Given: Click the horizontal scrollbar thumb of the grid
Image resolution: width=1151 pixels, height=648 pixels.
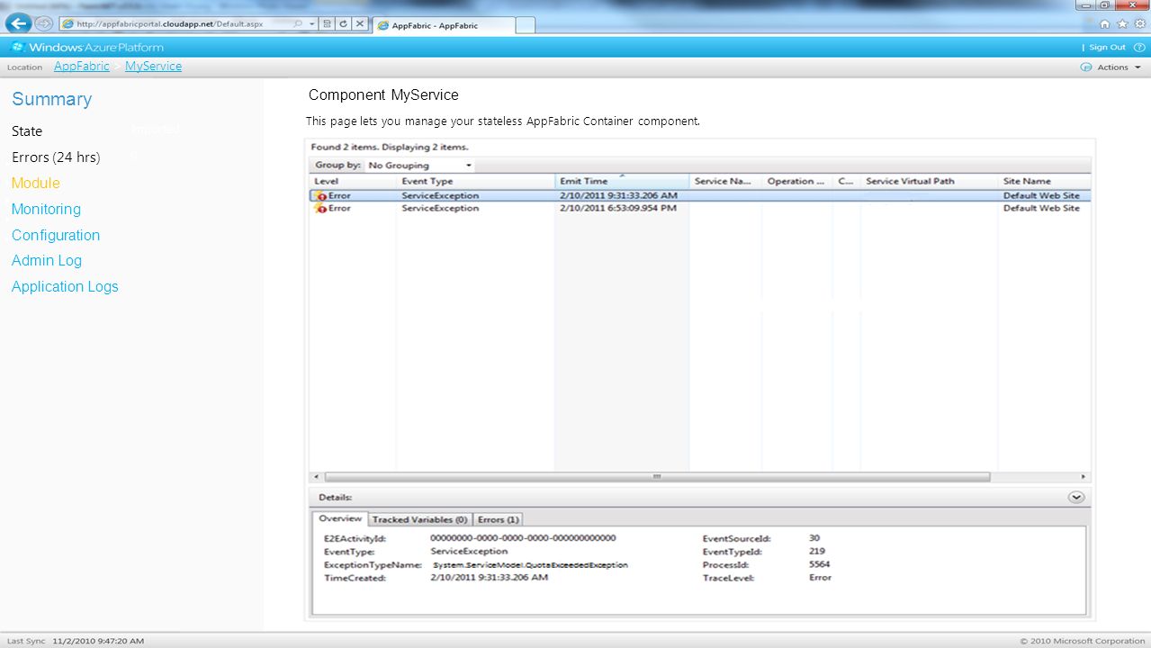Looking at the screenshot, I should pos(657,477).
